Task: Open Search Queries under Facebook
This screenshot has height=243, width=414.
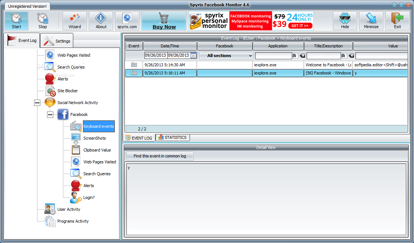Action: [x=97, y=174]
